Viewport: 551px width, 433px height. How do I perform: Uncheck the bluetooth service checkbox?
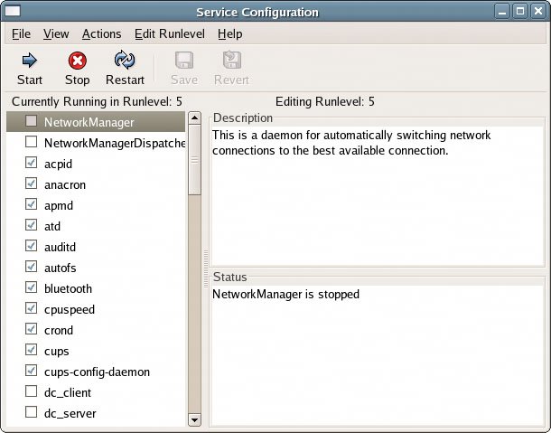click(x=32, y=288)
